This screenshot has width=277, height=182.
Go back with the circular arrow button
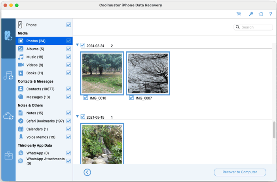87,172
